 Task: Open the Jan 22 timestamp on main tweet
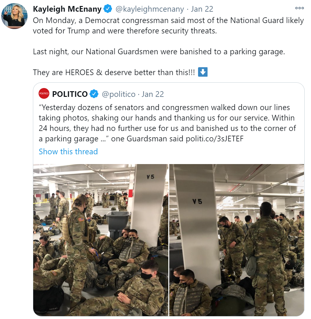[202, 9]
